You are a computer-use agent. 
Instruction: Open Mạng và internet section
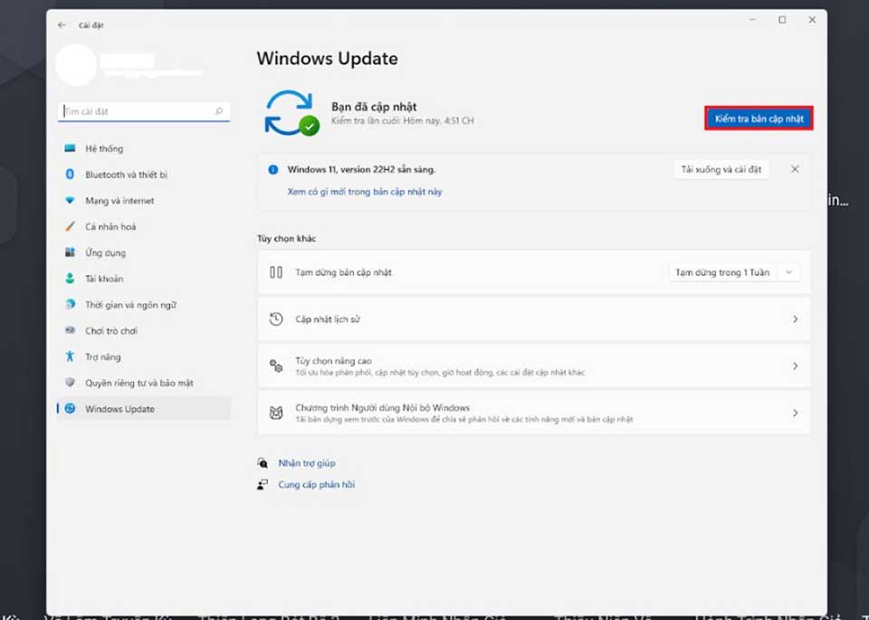tap(144, 201)
